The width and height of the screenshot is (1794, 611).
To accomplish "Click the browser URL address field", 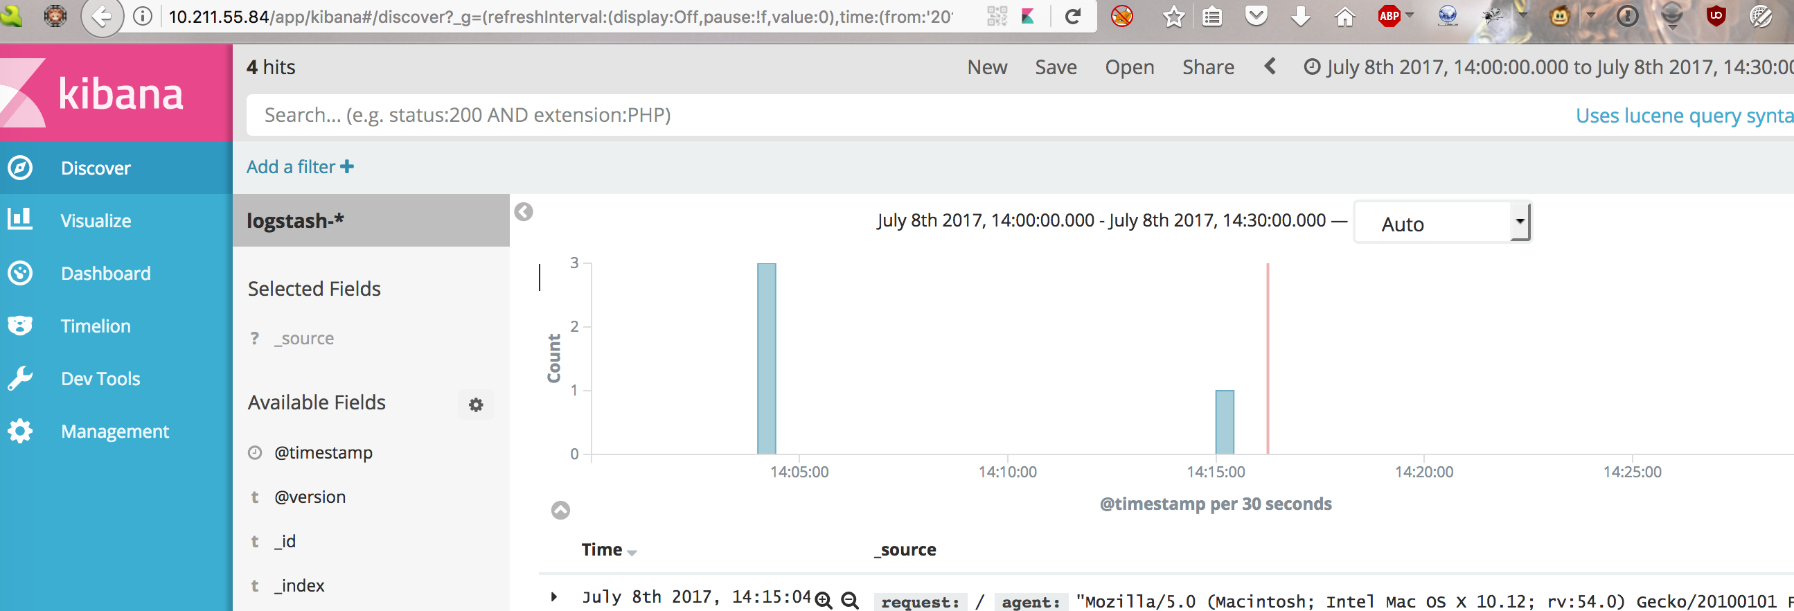I will [560, 16].
